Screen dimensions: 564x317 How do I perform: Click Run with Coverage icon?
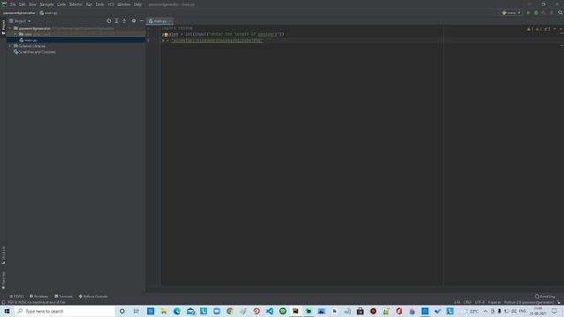click(544, 12)
